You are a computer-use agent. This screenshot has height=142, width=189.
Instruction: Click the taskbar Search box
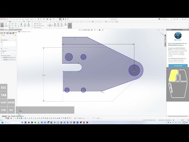point(12,122)
